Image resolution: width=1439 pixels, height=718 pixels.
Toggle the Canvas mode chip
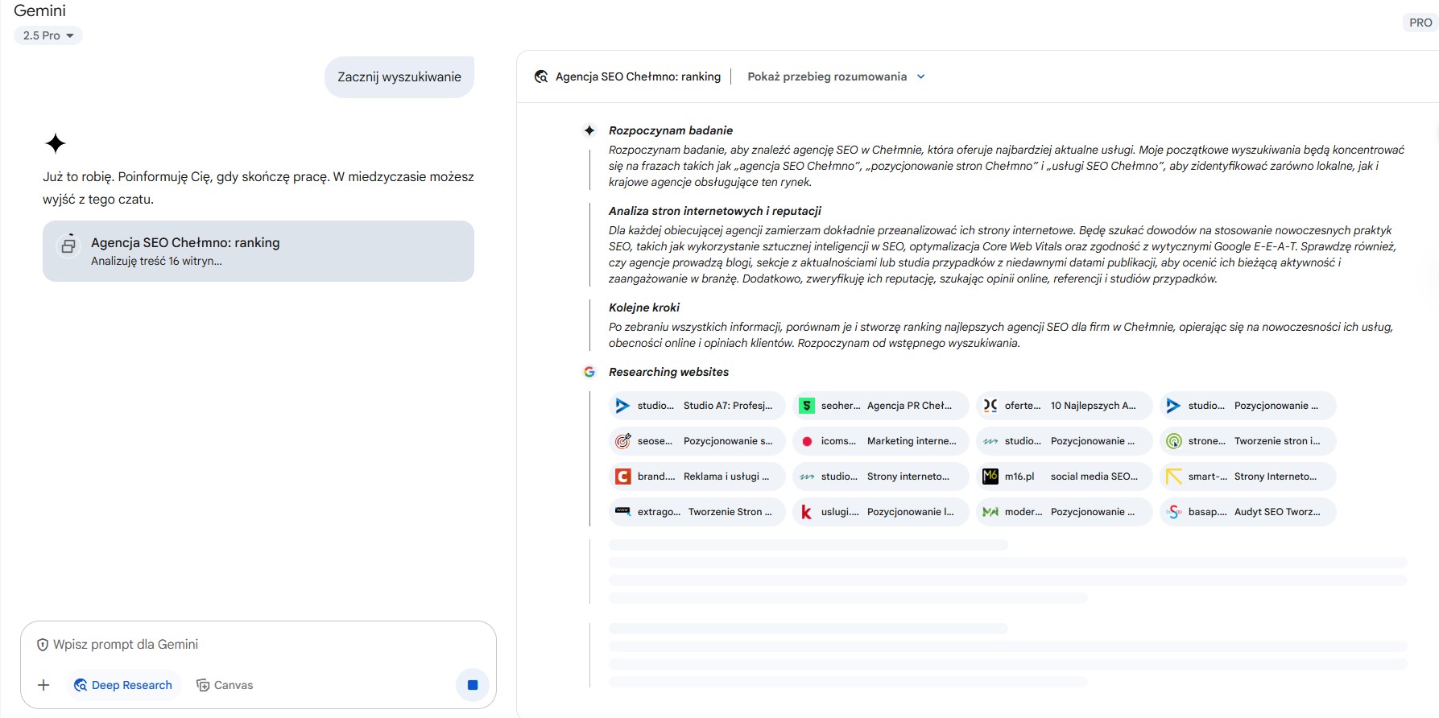point(225,685)
